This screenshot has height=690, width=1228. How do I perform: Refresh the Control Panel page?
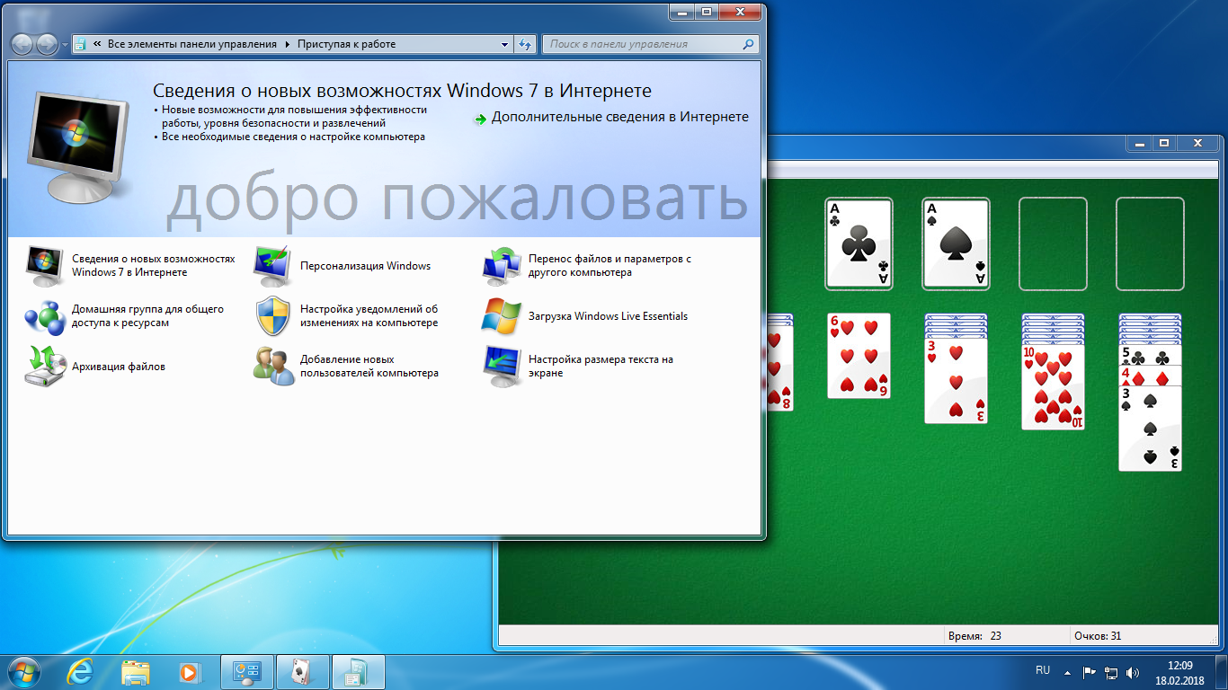526,44
